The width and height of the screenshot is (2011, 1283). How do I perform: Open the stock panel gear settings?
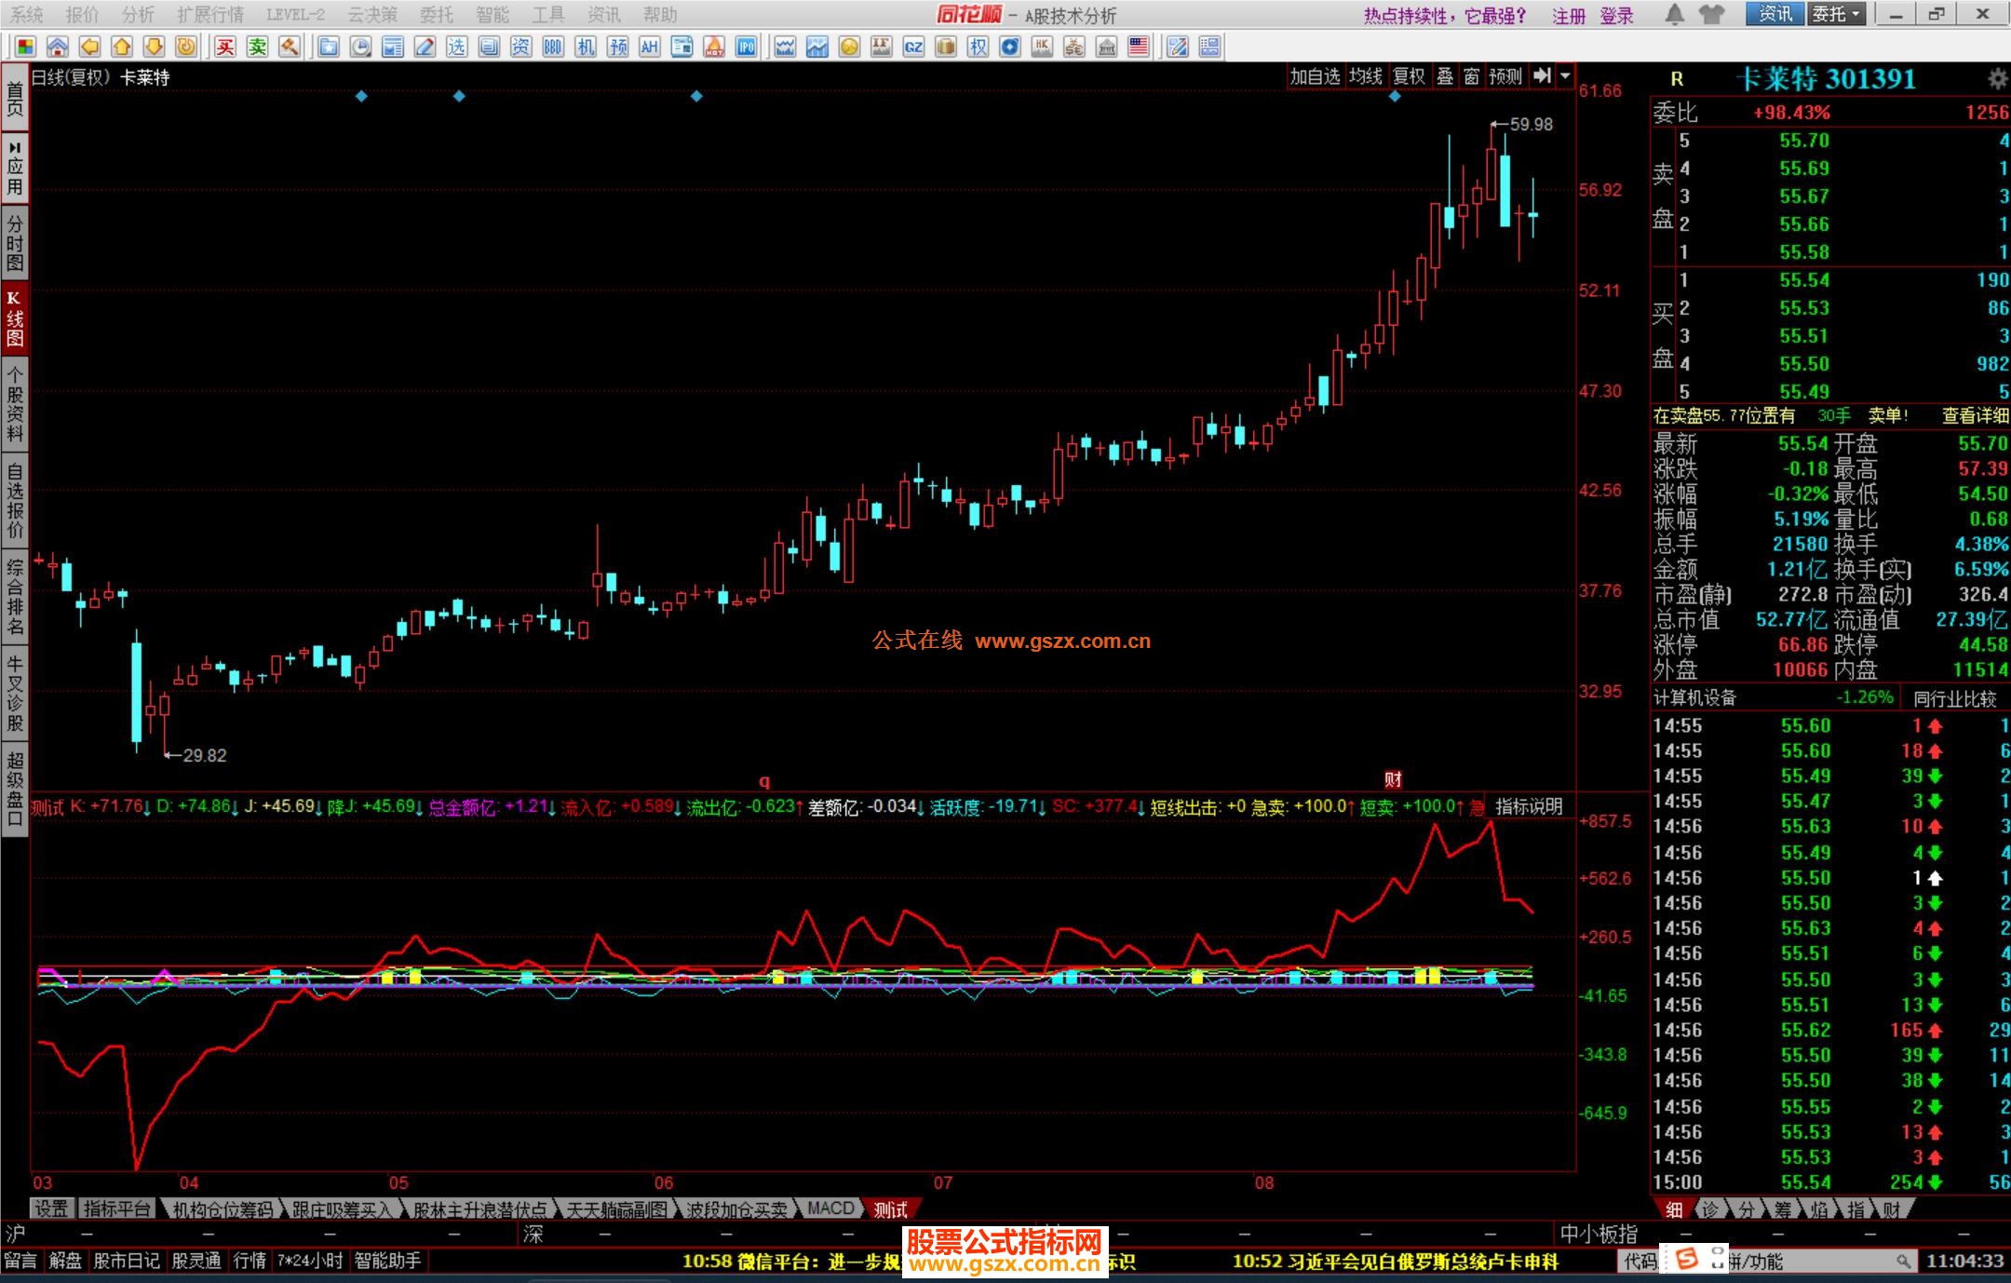(1997, 79)
